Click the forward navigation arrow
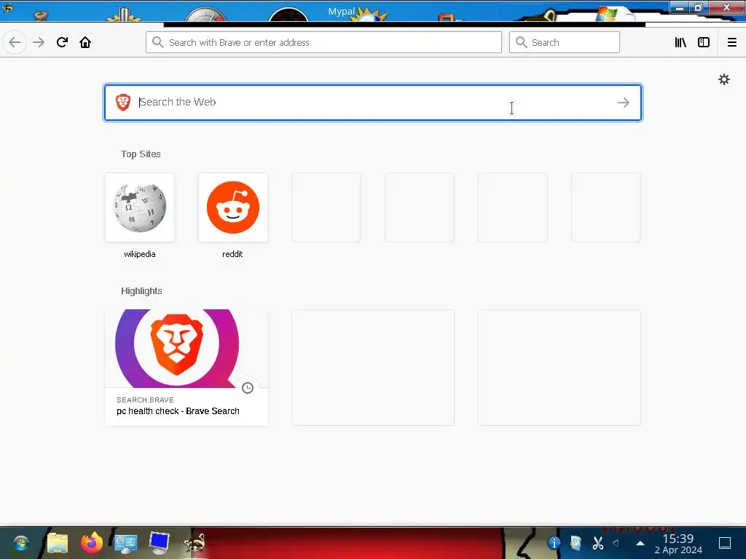Viewport: 746px width, 559px height. (x=39, y=43)
